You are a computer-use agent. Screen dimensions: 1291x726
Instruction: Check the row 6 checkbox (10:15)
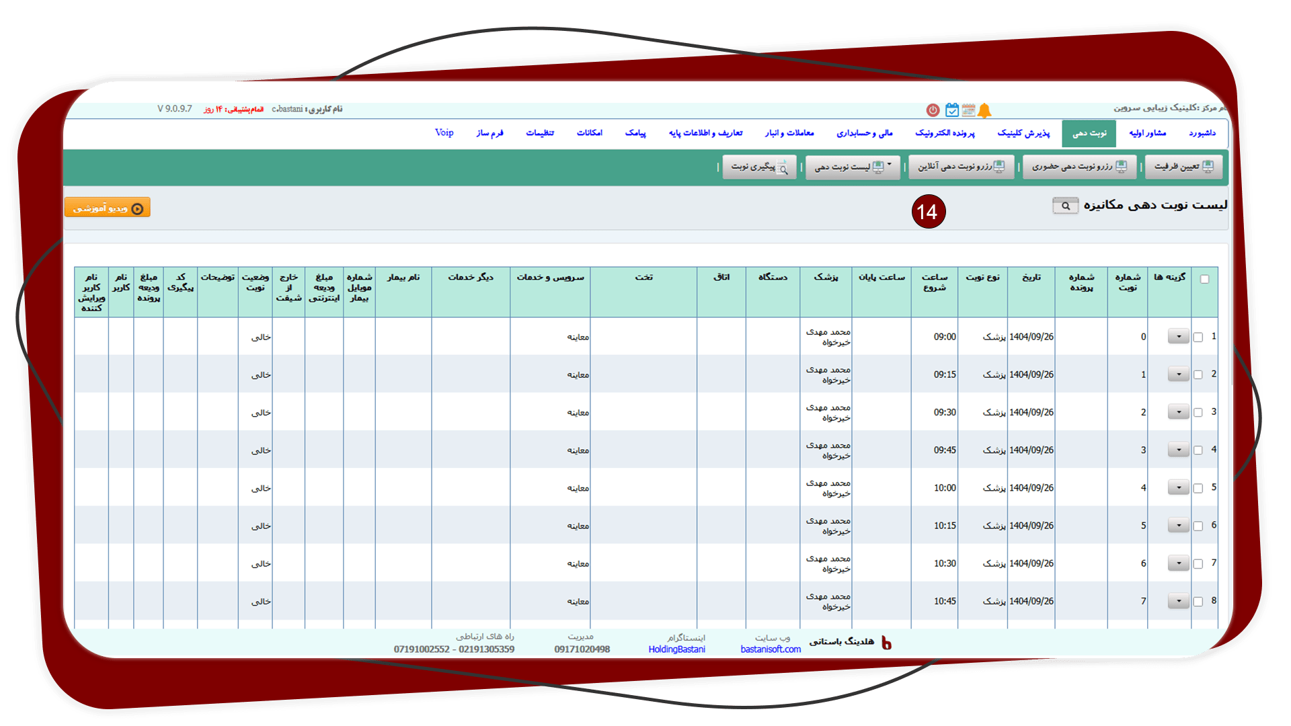[x=1198, y=526]
